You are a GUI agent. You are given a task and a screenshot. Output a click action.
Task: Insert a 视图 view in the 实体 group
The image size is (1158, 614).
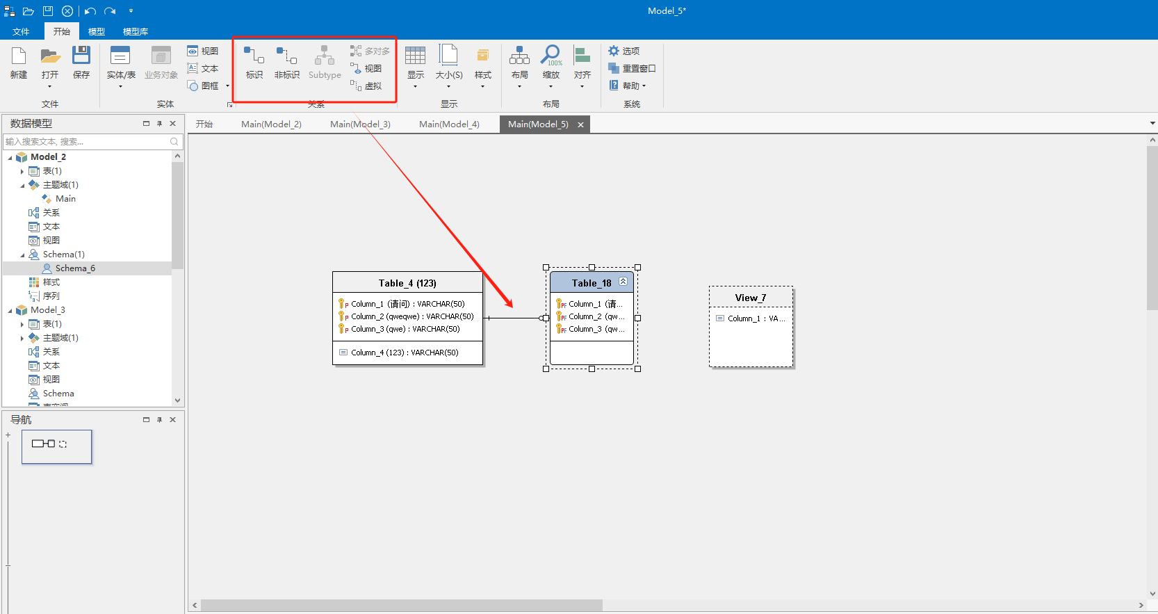(203, 51)
